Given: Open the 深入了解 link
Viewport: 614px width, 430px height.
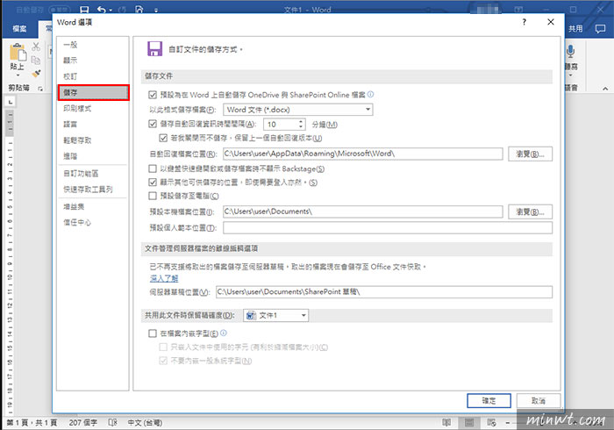Looking at the screenshot, I should [x=164, y=278].
